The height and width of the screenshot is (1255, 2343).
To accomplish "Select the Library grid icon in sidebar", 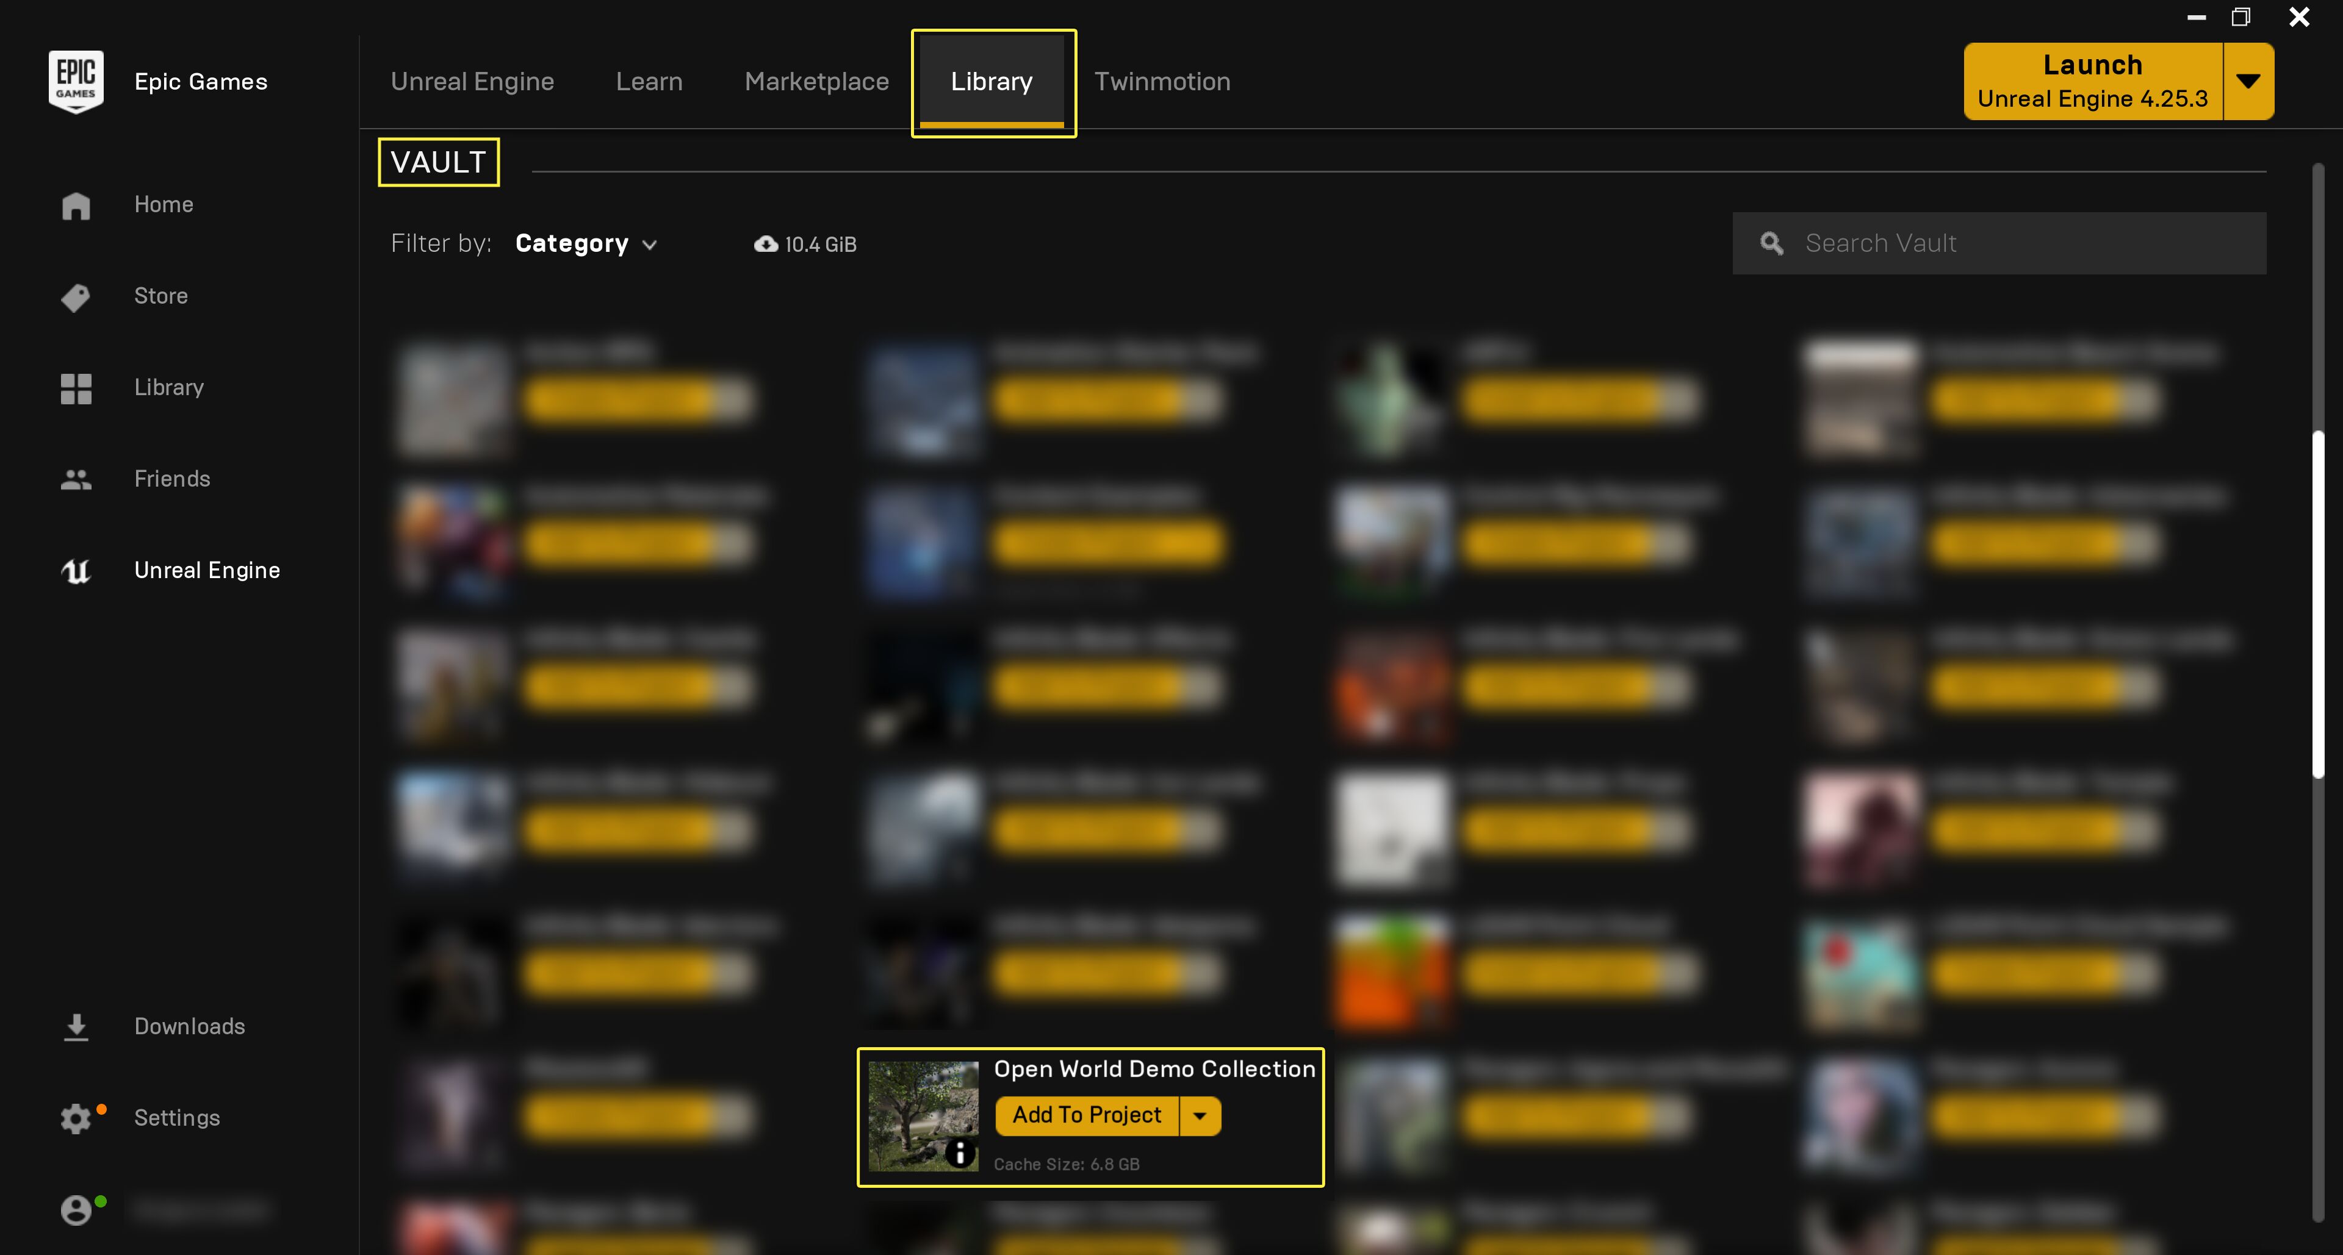I will point(76,388).
